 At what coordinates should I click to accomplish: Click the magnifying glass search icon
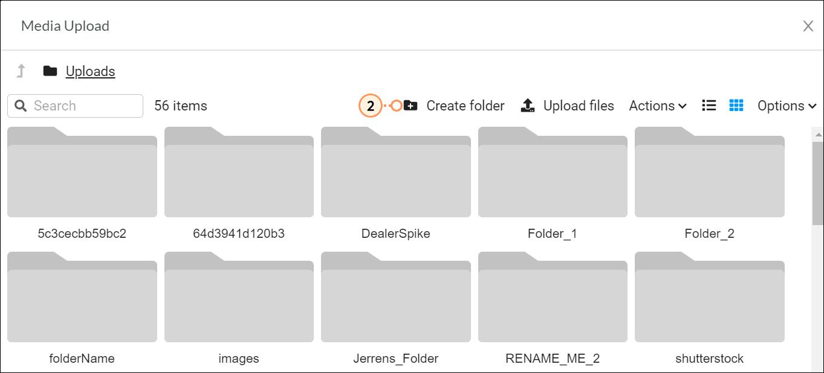pyautogui.click(x=21, y=106)
